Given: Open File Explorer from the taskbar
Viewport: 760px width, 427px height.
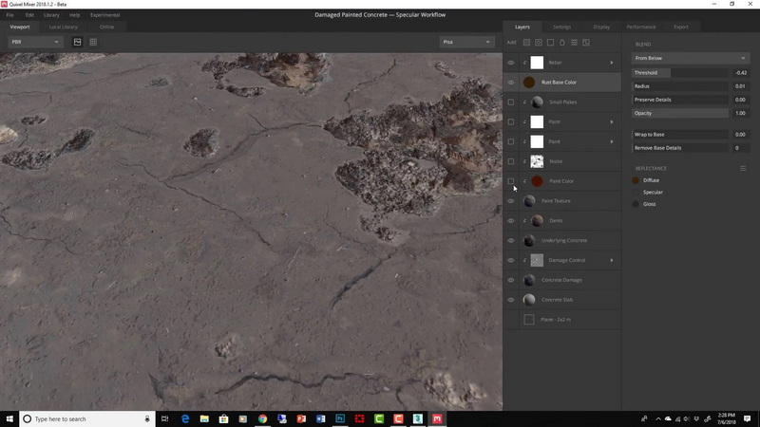Looking at the screenshot, I should [x=204, y=418].
